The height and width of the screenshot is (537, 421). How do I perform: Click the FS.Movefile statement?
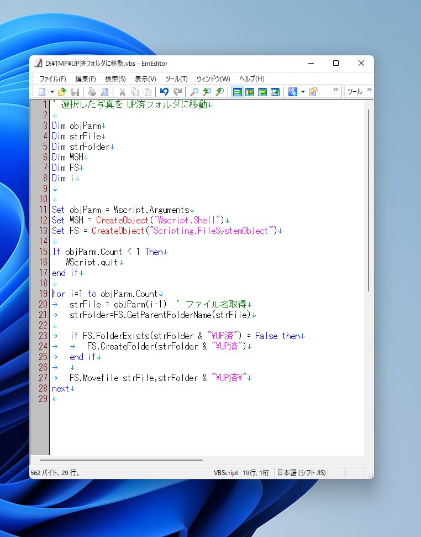[x=158, y=378]
